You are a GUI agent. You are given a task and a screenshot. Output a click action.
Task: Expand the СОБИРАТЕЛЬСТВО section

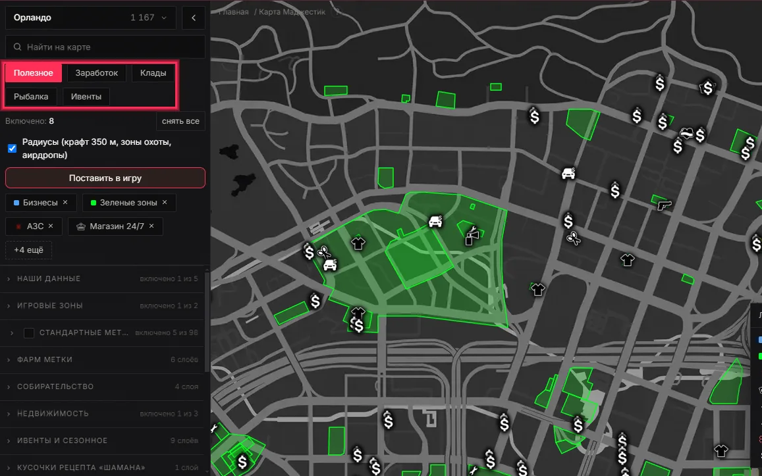tap(102, 386)
